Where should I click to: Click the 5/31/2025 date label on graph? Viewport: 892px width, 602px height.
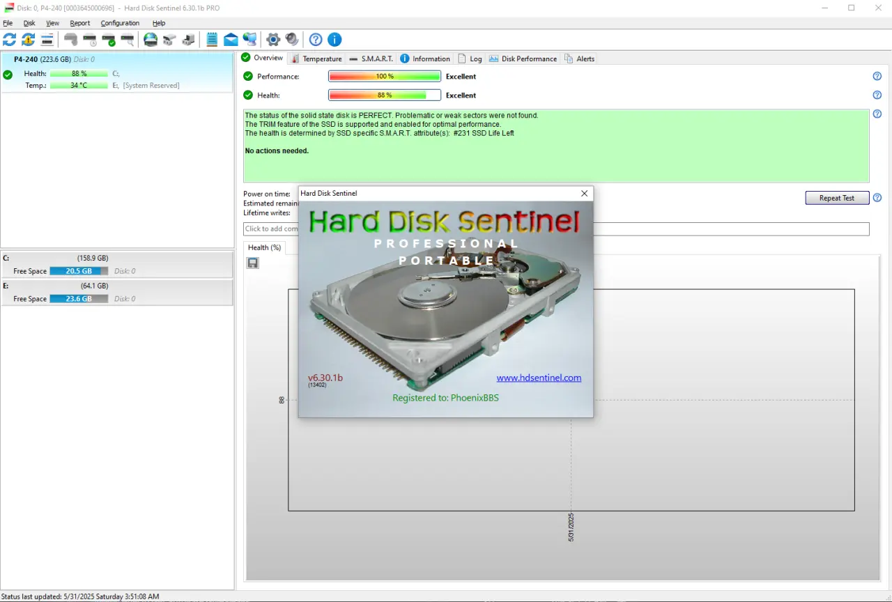(x=571, y=527)
